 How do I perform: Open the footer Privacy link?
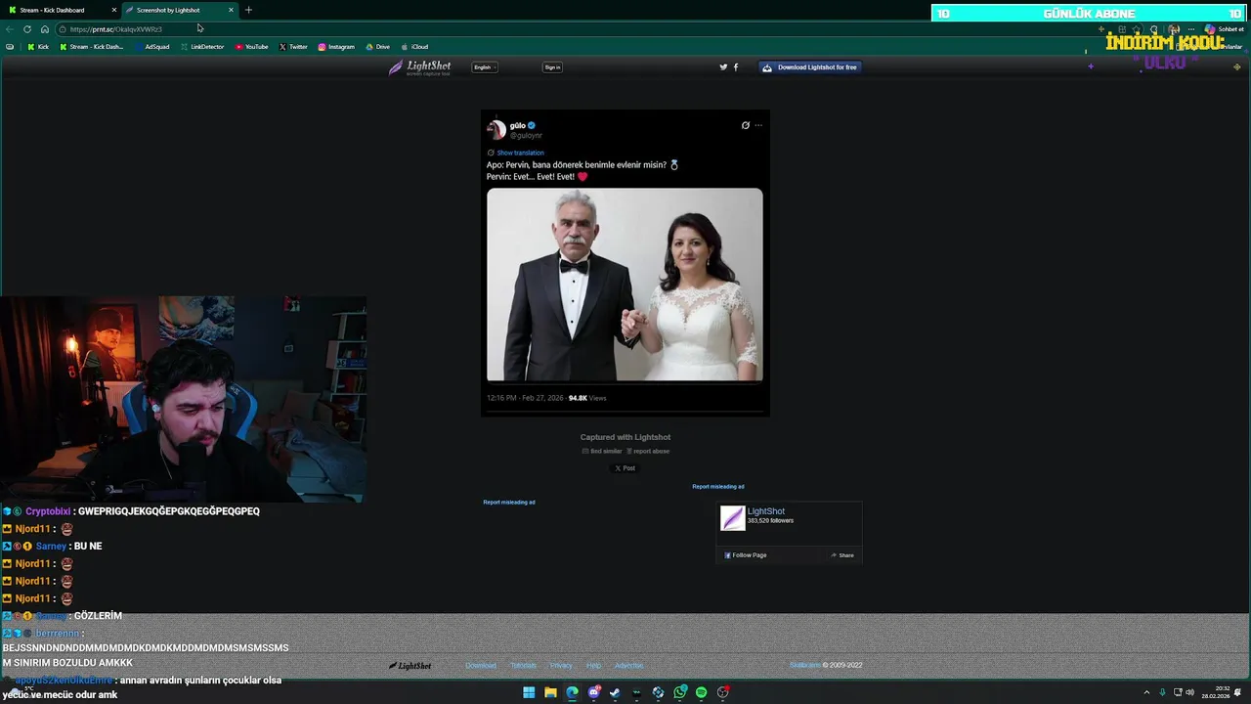pos(561,666)
